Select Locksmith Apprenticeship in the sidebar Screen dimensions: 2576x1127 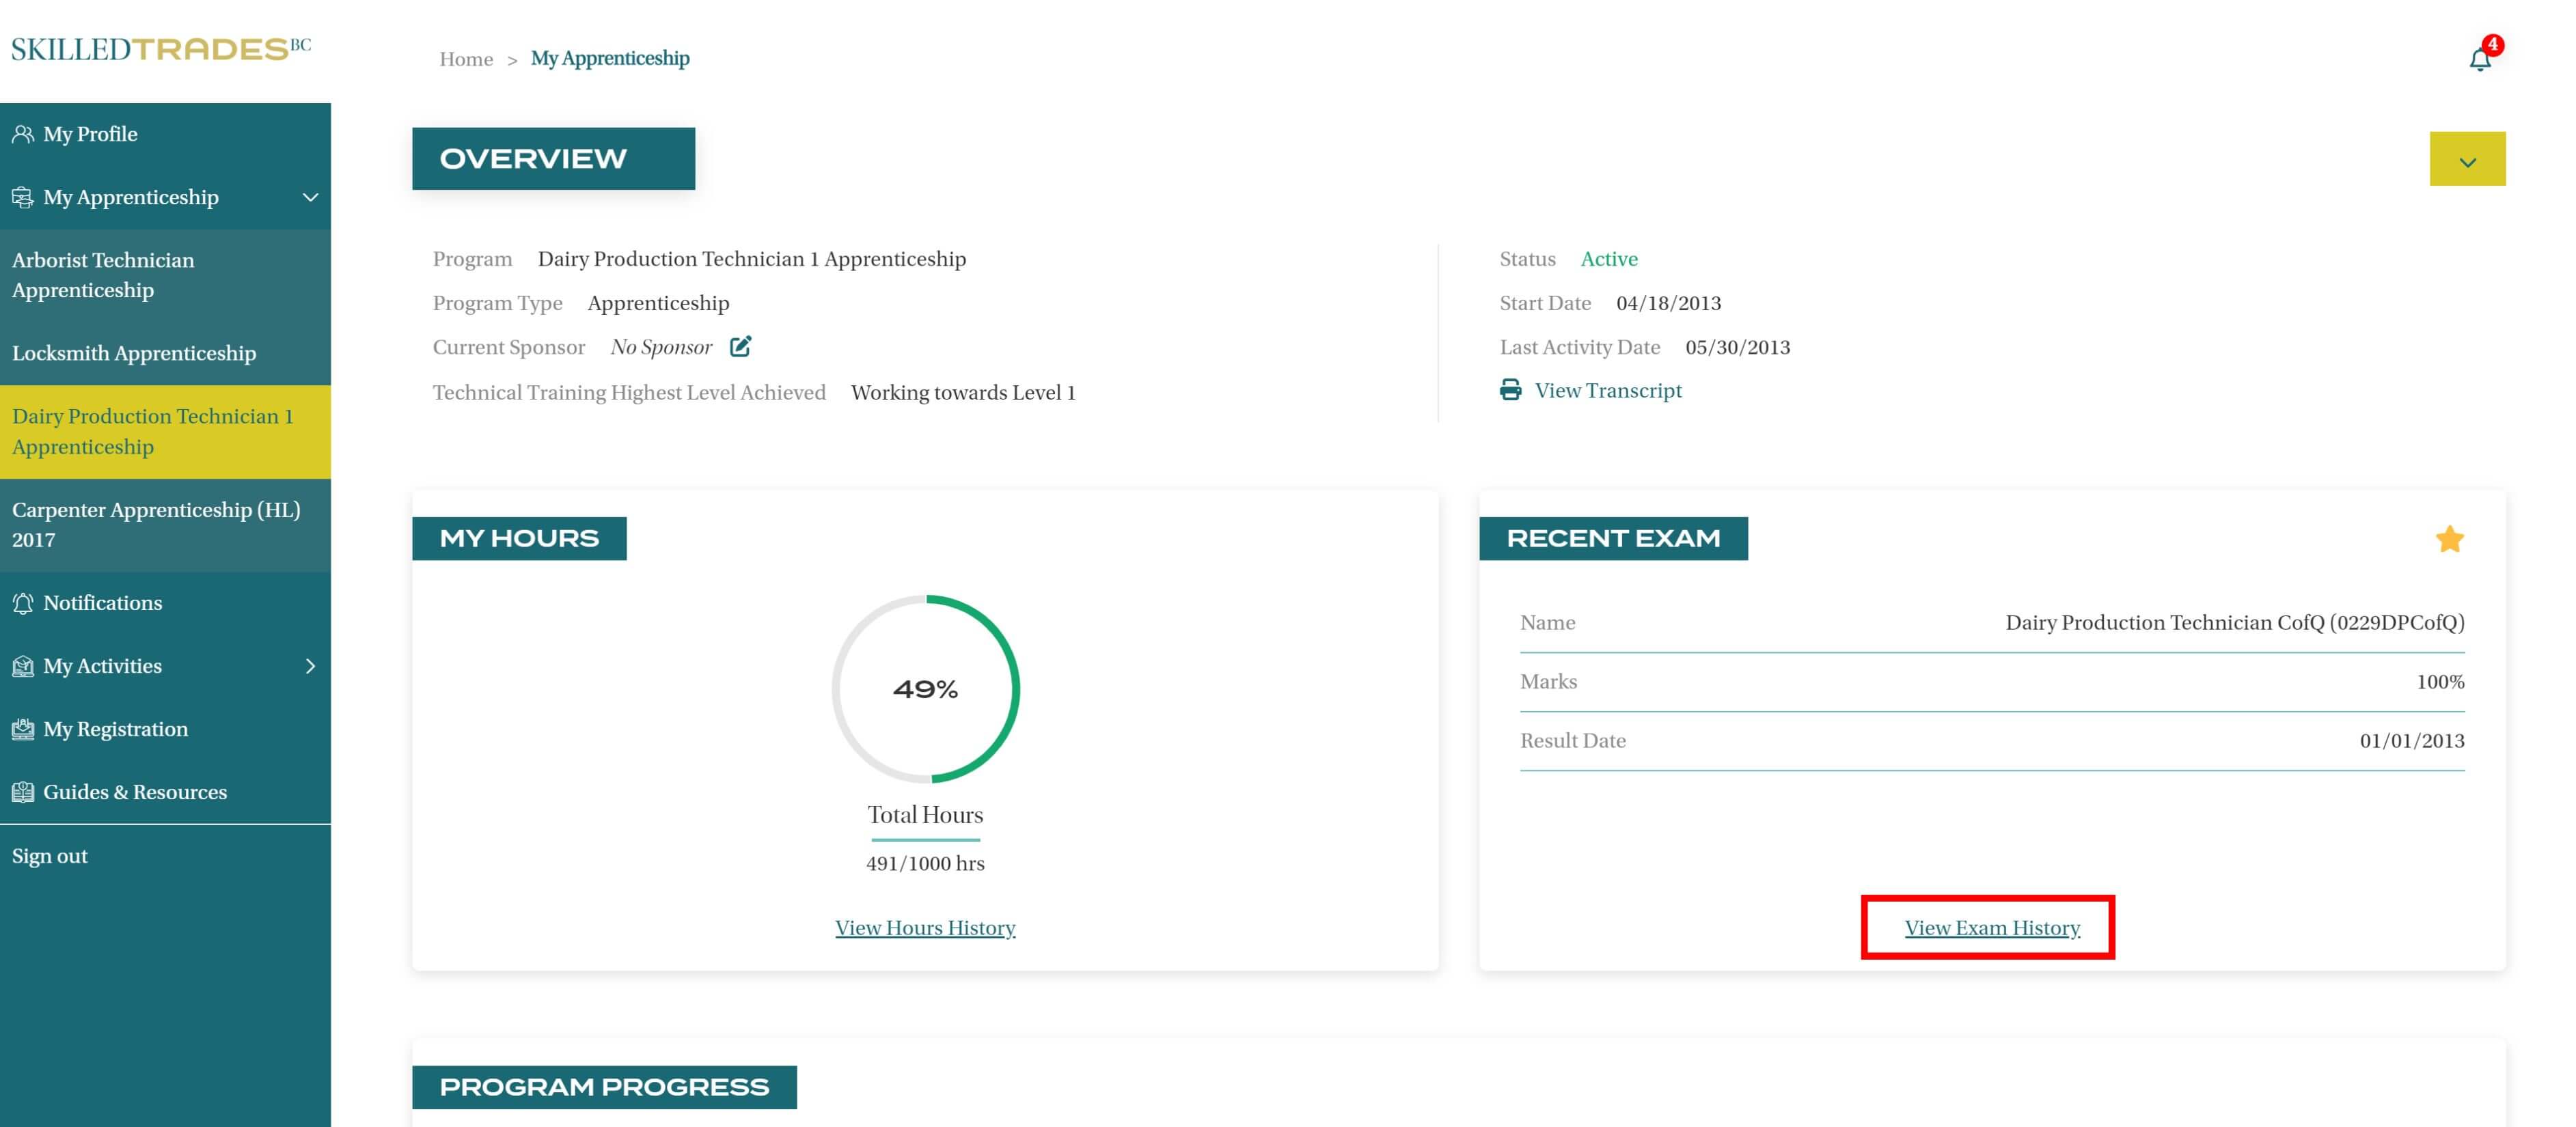(x=134, y=353)
